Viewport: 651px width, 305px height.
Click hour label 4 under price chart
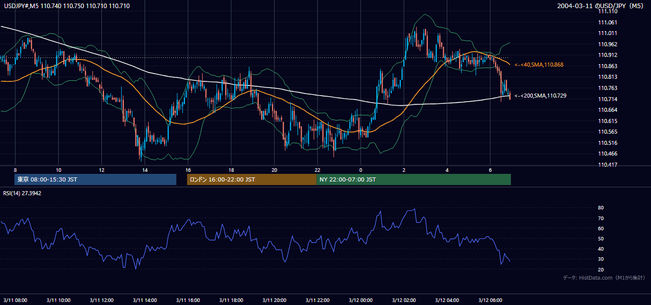coord(447,170)
